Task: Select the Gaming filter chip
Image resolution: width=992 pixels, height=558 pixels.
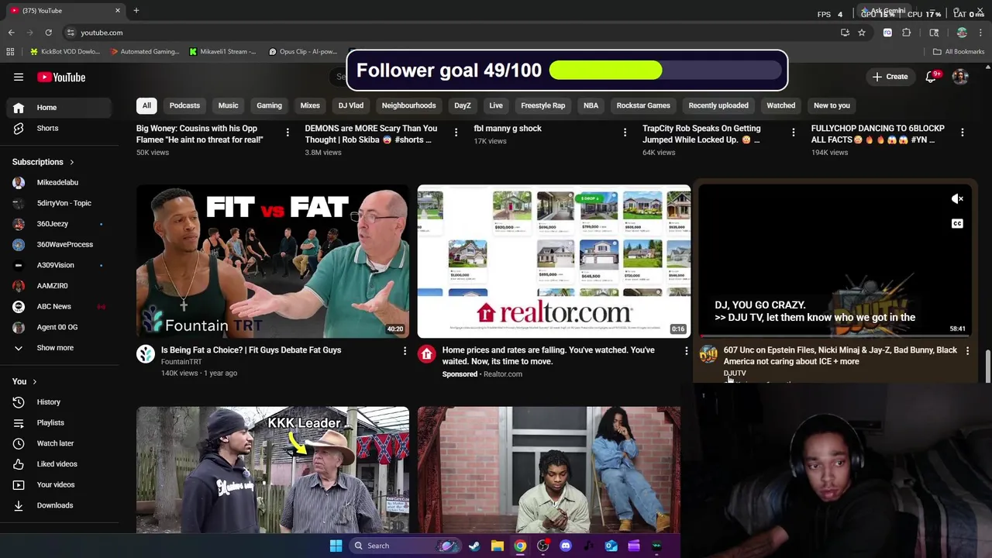Action: (269, 105)
